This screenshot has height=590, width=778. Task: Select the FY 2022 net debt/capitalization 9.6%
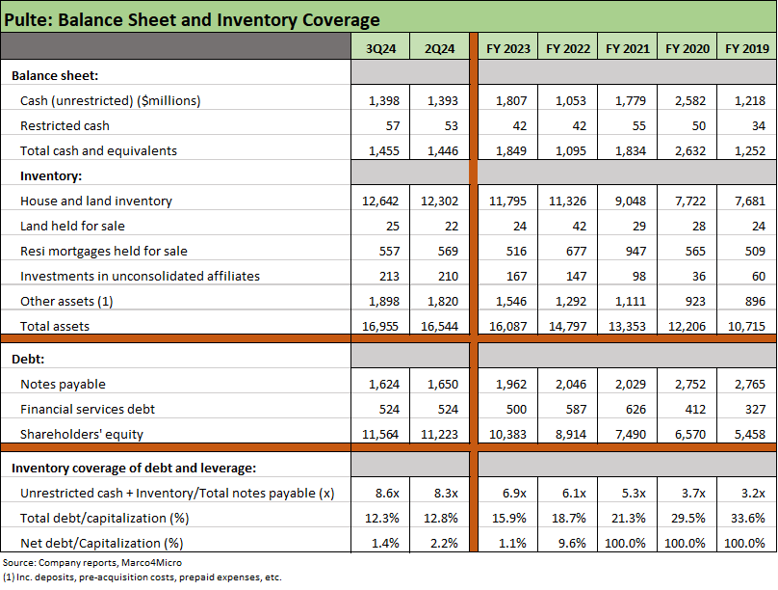[x=572, y=544]
